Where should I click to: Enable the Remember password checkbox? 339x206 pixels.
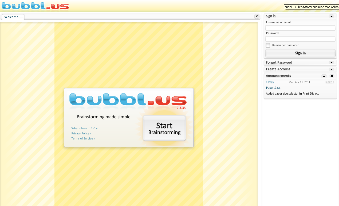coord(268,45)
